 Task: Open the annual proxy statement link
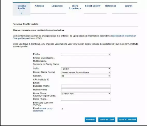tap(43, 110)
